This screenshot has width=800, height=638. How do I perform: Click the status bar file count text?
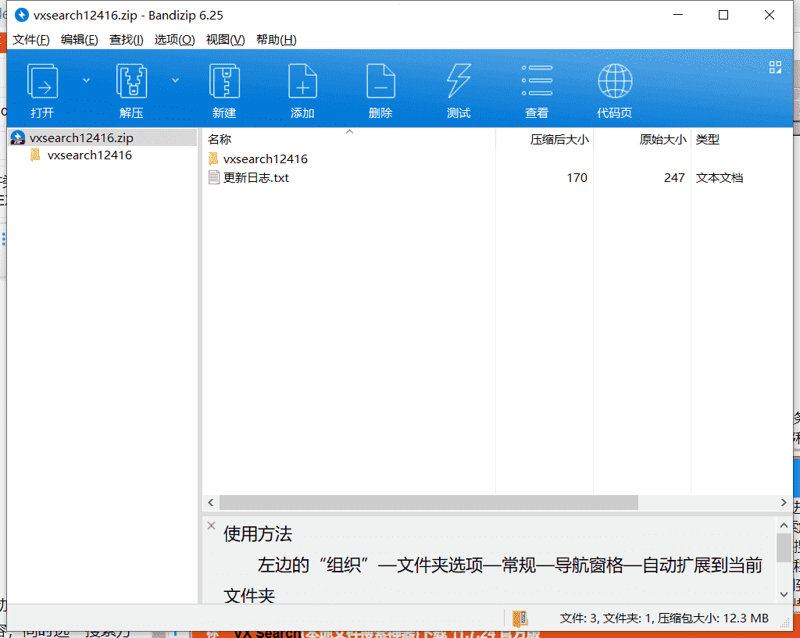pos(664,618)
